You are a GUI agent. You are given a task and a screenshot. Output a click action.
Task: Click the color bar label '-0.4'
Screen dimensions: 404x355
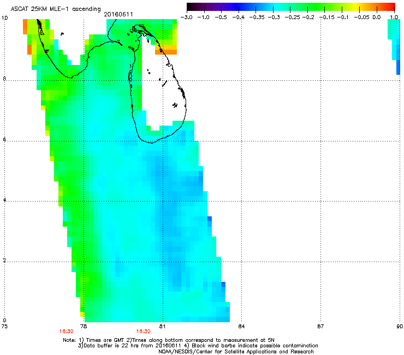point(238,17)
